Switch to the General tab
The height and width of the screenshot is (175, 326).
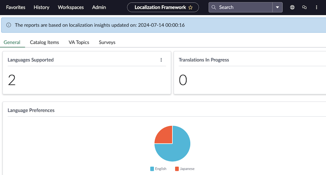click(12, 42)
